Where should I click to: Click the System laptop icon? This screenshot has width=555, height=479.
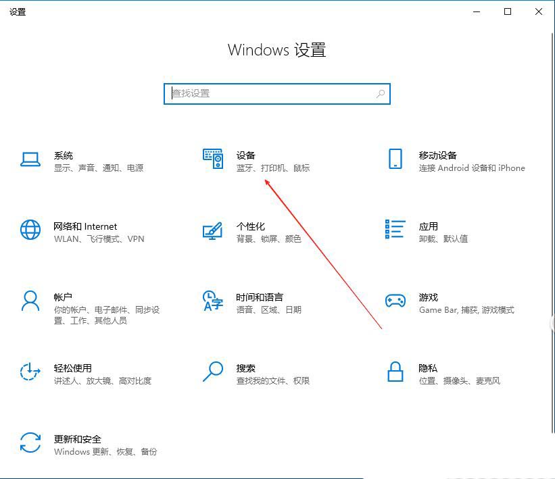coord(30,159)
